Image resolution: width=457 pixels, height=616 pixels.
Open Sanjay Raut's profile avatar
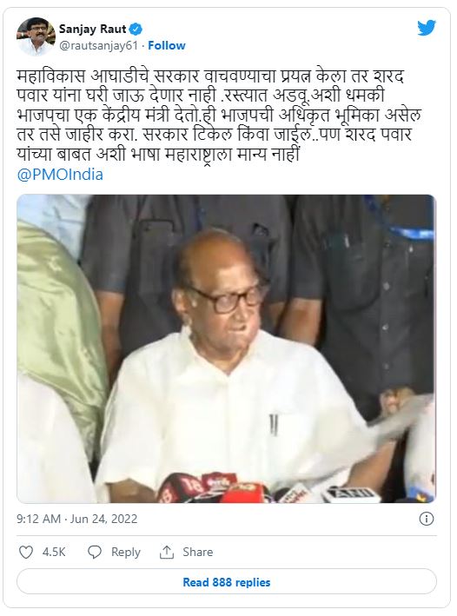[x=36, y=36]
